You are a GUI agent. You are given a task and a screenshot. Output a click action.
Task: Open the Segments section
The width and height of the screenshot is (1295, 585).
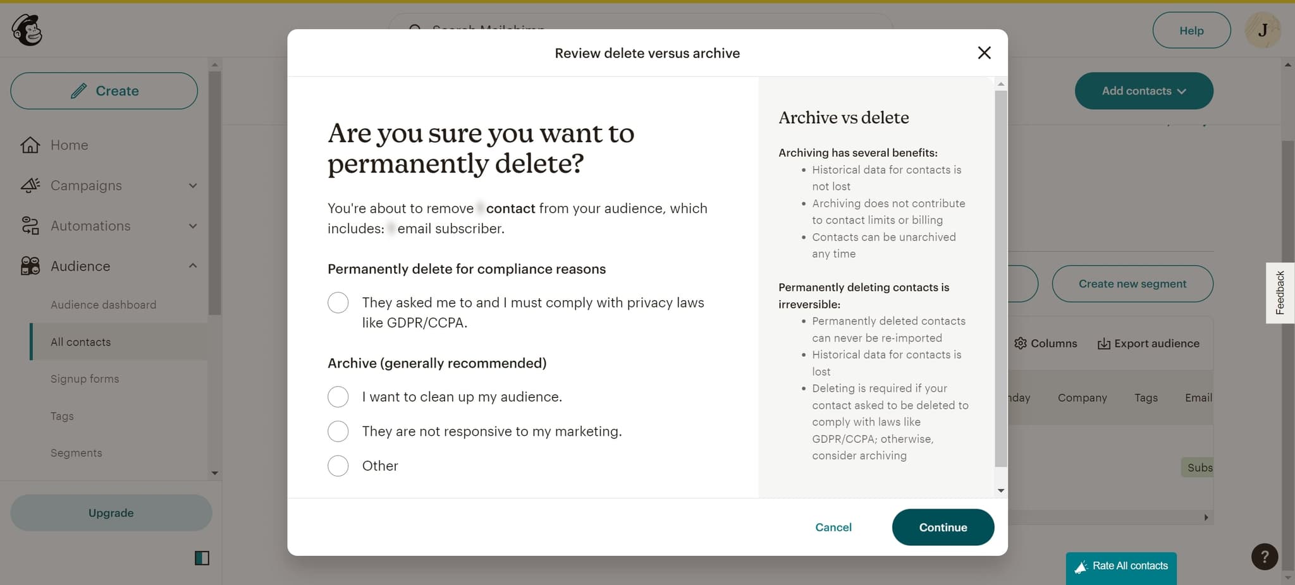[76, 452]
